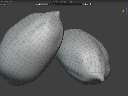
Task: Click the bookmark icon right of search
Action: [85, 4]
